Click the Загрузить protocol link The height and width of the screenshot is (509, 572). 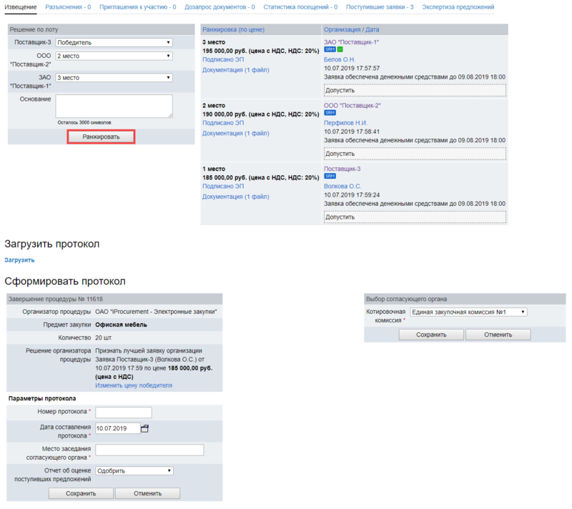pyautogui.click(x=19, y=260)
